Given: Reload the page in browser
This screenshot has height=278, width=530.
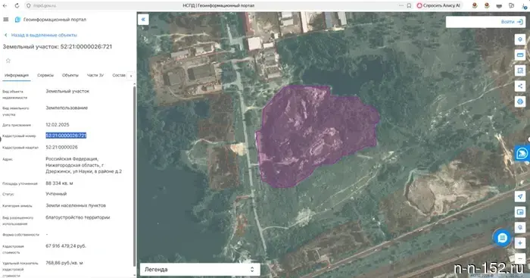Looking at the screenshot, I should click(17, 6).
